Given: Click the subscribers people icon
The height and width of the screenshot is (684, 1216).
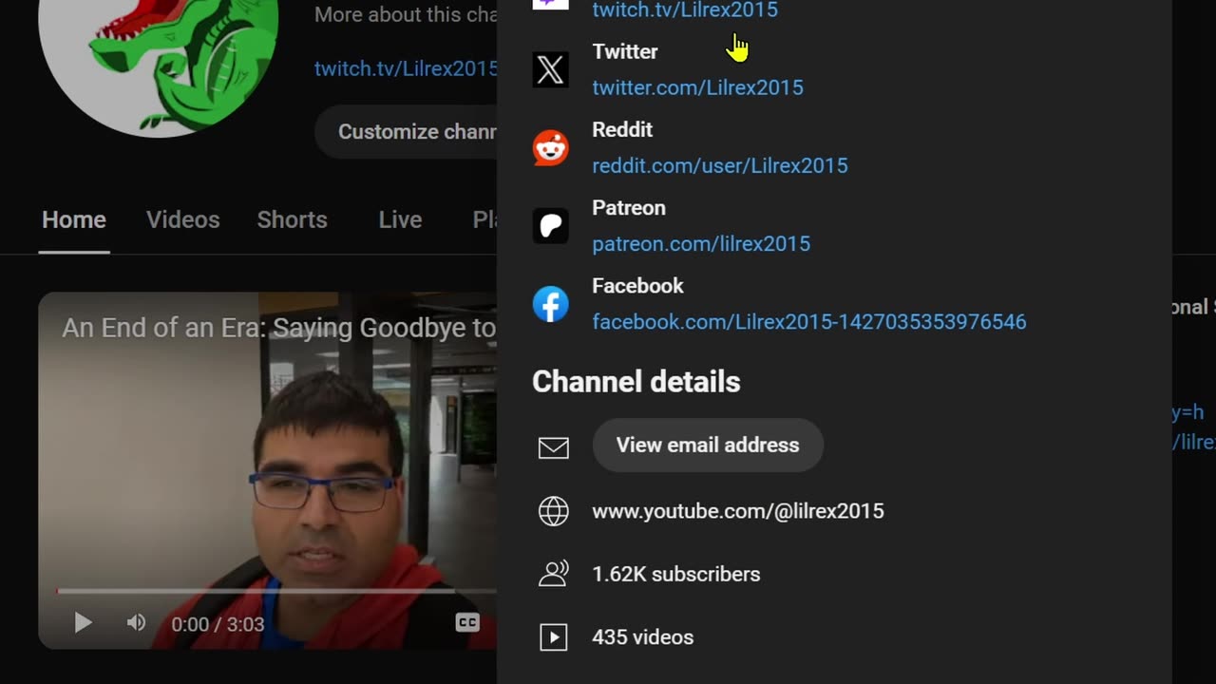Looking at the screenshot, I should coord(553,574).
